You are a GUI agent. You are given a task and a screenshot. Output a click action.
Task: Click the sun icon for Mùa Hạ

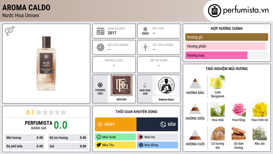[141, 137]
